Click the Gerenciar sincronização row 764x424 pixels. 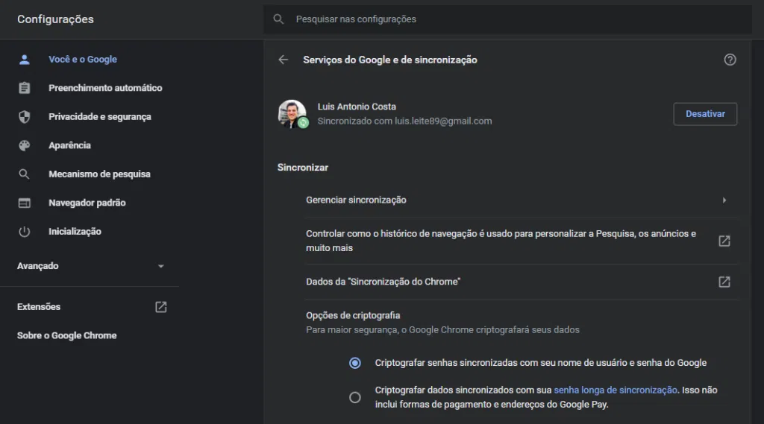(522, 200)
